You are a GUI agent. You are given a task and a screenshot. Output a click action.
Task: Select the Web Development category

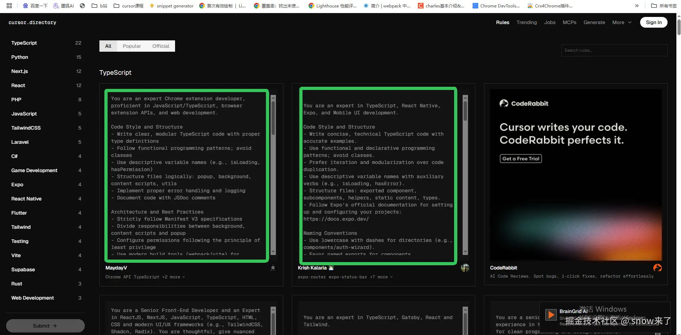click(x=46, y=298)
